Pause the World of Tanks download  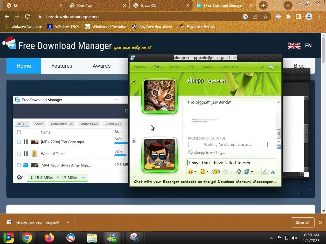tap(26, 154)
